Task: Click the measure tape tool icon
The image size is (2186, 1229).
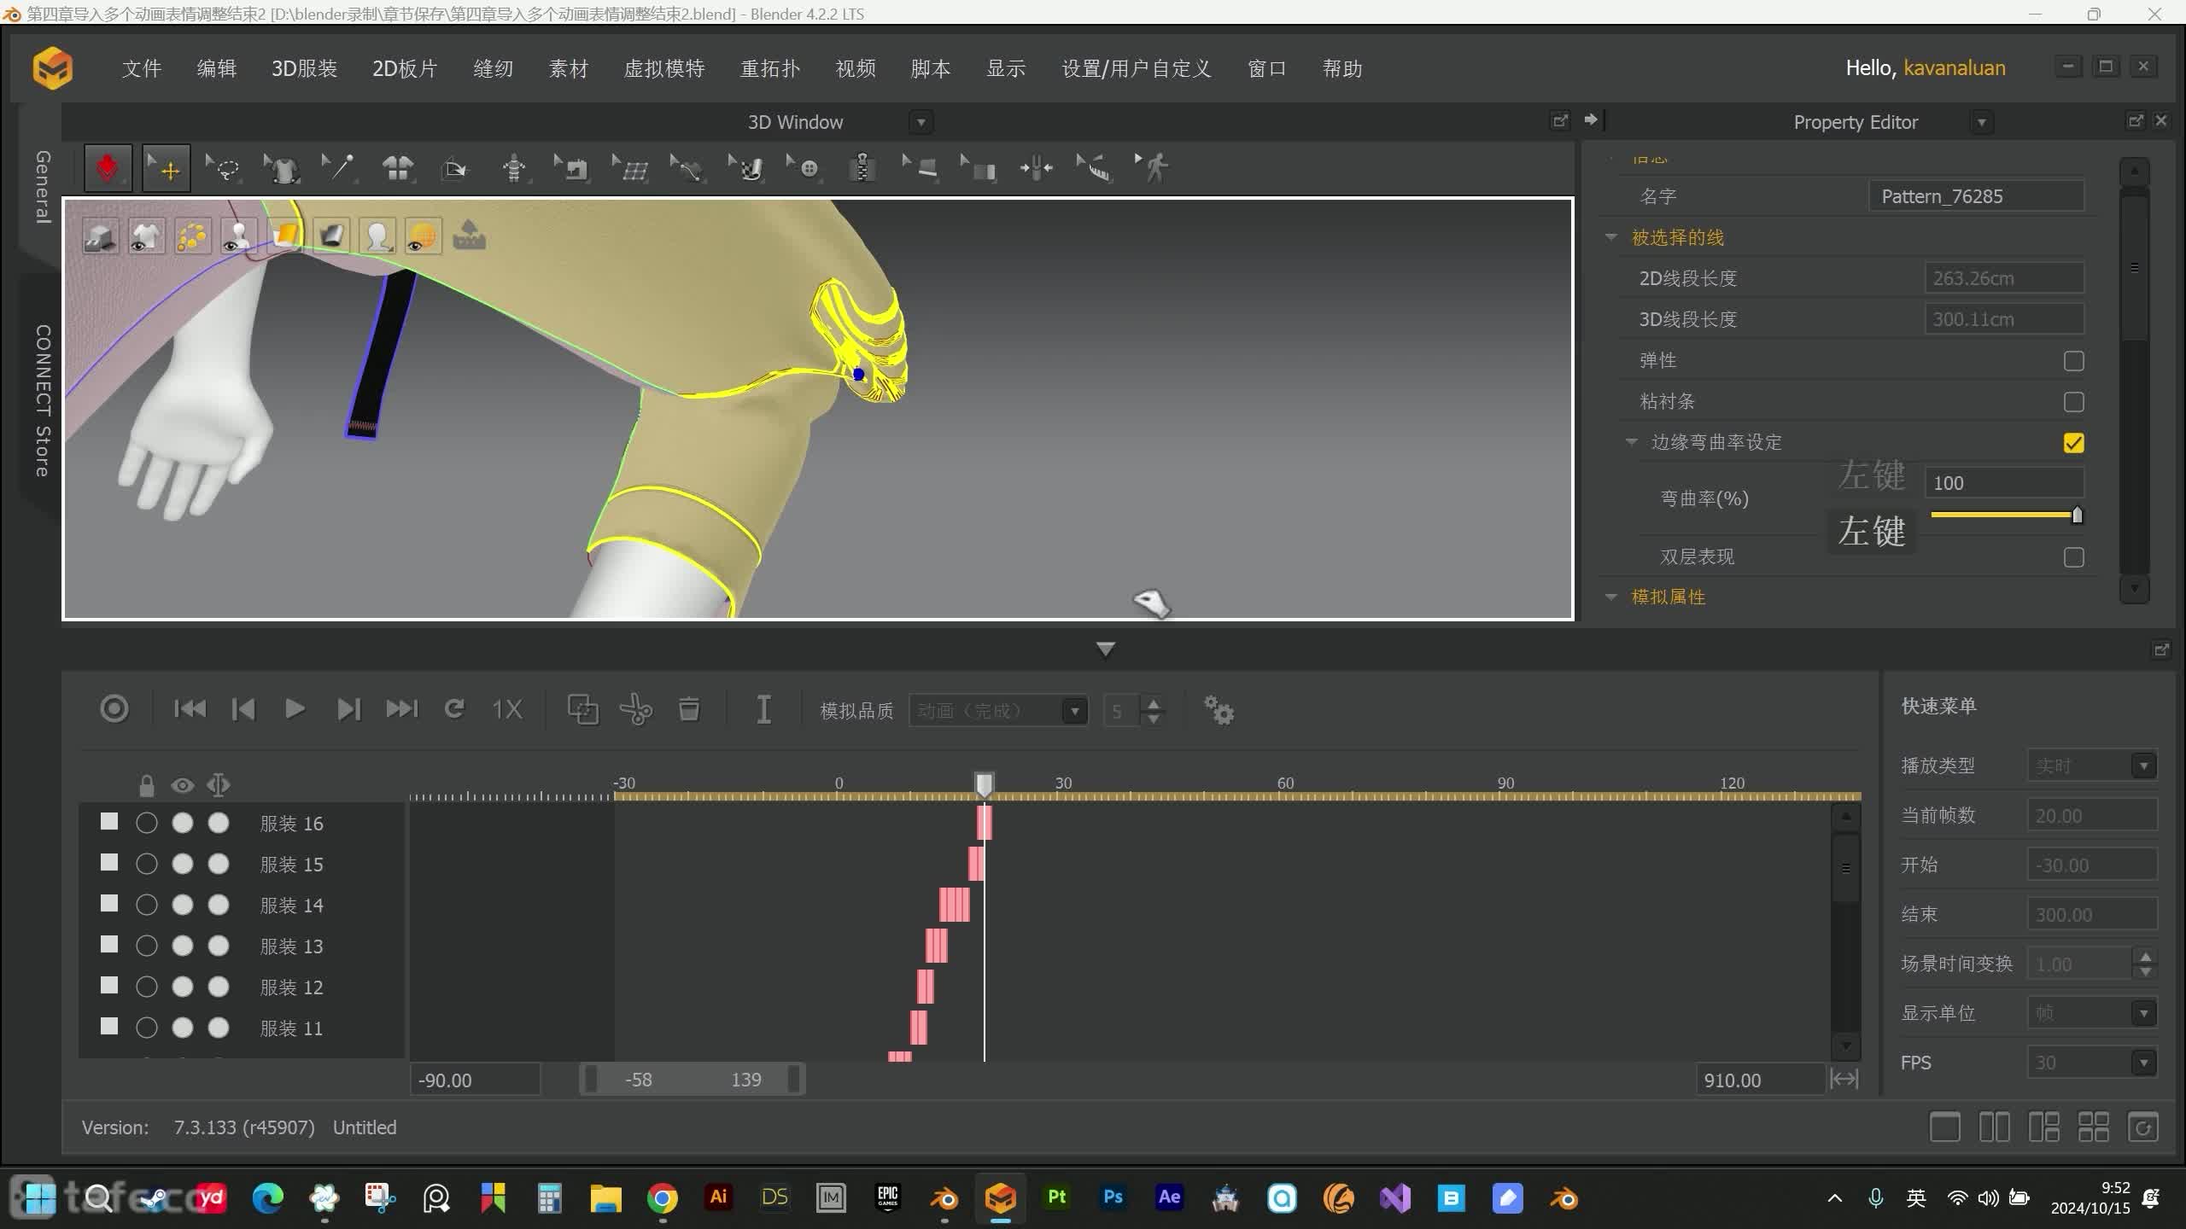Action: [x=1095, y=167]
